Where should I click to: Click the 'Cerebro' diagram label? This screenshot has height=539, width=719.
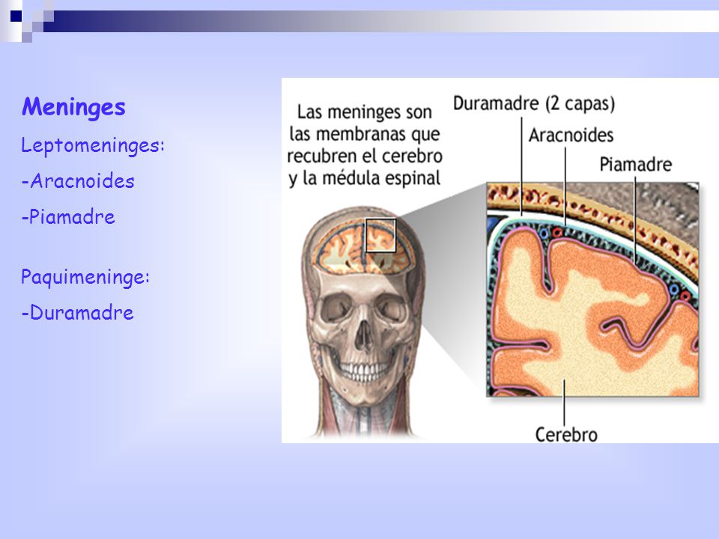coord(566,434)
